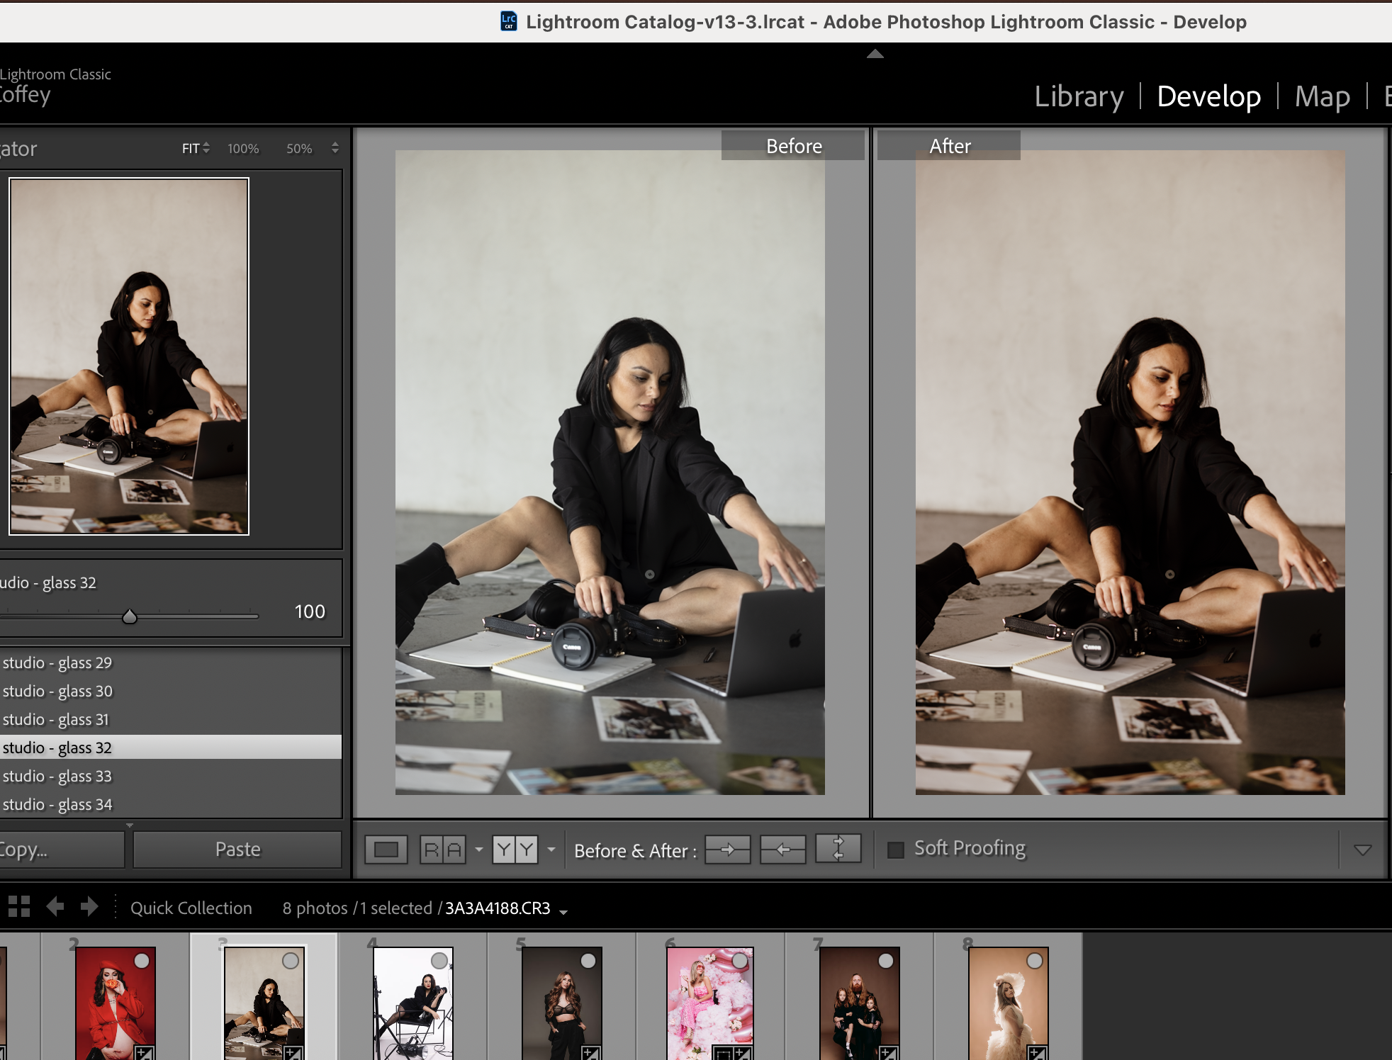
Task: Open toolbar content dropdown triangle at right
Action: tap(1362, 850)
